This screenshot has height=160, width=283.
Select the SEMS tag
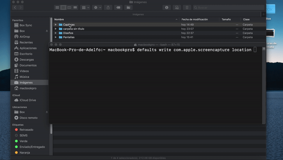[x=23, y=135]
